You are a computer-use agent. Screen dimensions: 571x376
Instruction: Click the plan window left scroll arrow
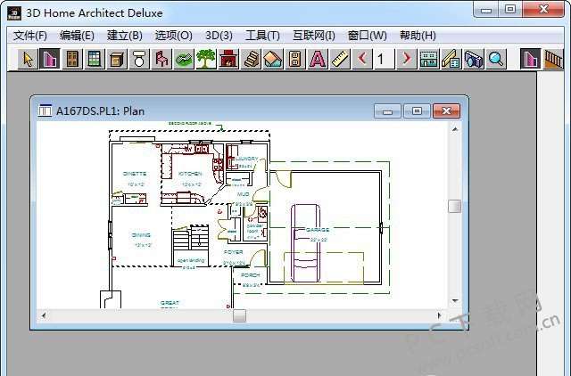click(x=44, y=315)
